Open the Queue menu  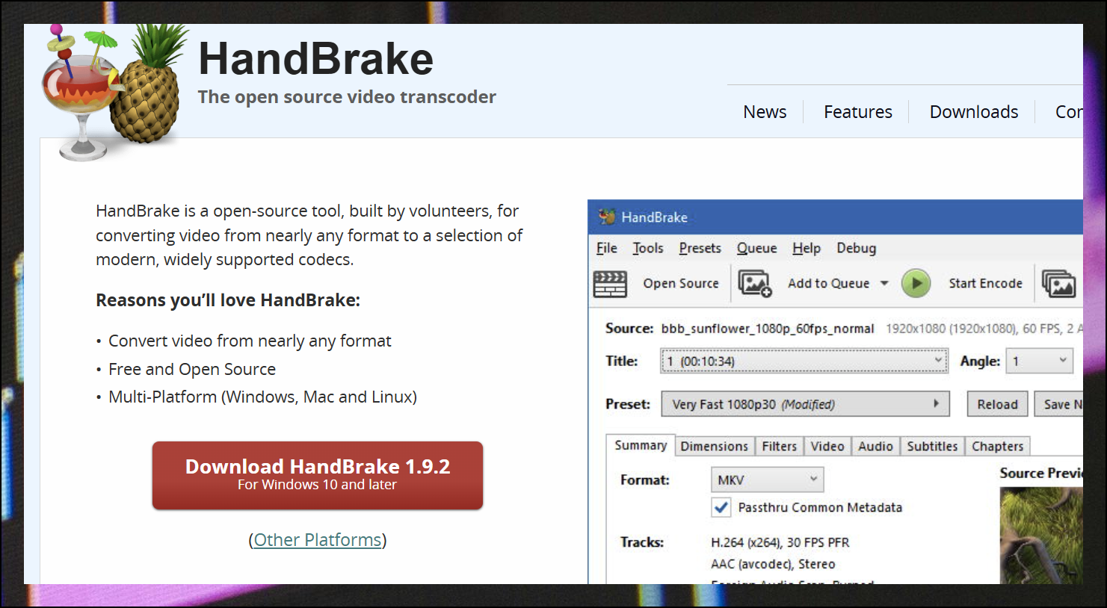[757, 248]
